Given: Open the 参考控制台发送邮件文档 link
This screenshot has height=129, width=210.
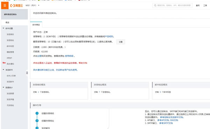Looking at the screenshot, I should point(172,117).
